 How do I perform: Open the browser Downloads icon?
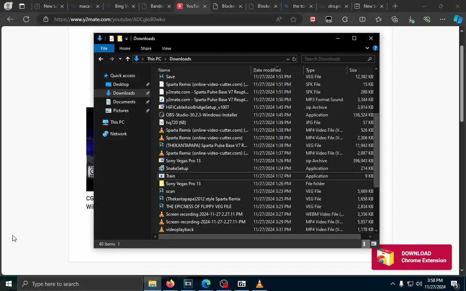click(411, 19)
